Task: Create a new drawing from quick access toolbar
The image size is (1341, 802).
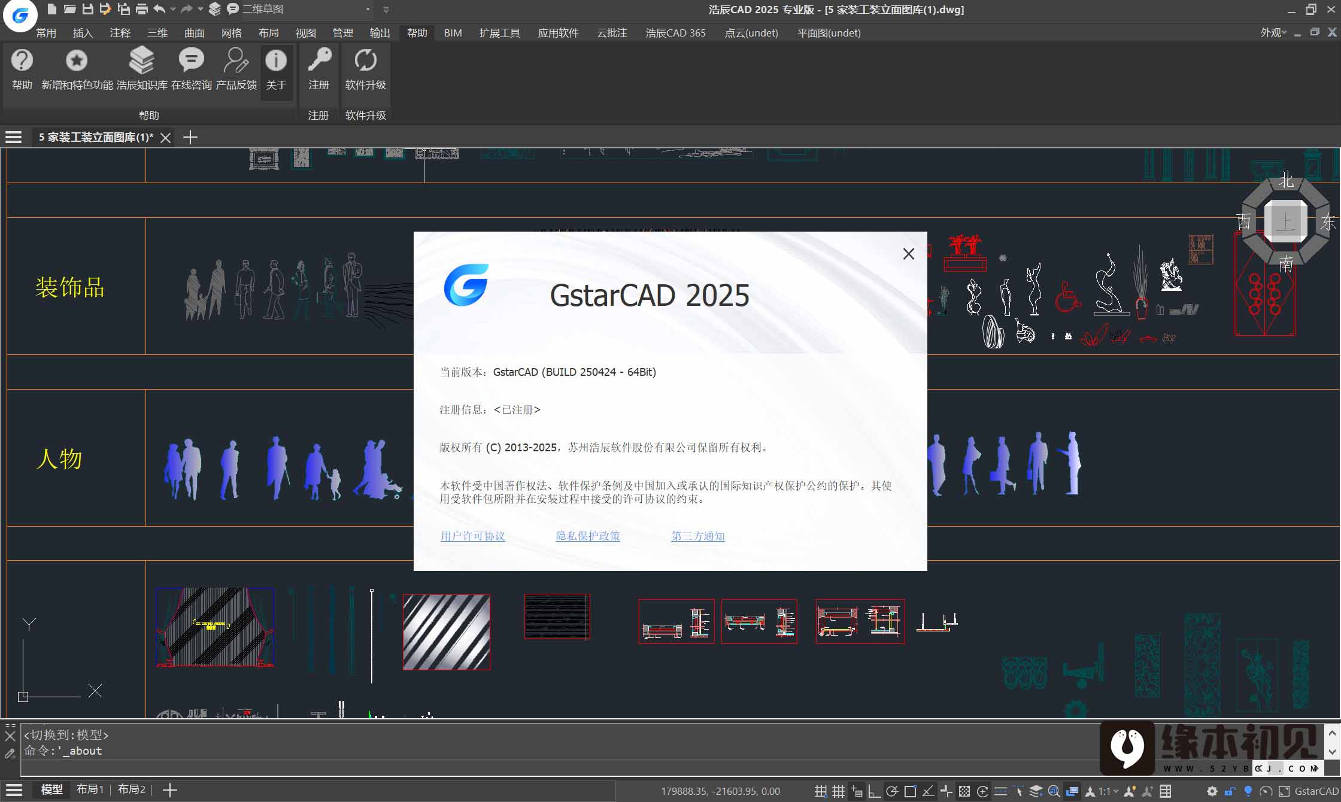Action: click(52, 9)
